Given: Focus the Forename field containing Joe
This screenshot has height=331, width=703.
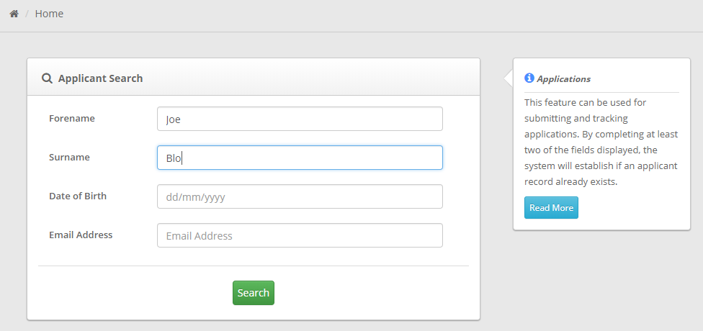Looking at the screenshot, I should click(x=300, y=119).
